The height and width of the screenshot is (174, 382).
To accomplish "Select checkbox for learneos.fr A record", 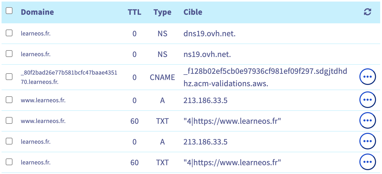I will [9, 141].
